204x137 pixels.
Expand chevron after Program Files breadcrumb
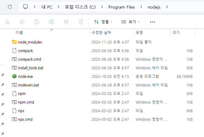[x=141, y=7]
